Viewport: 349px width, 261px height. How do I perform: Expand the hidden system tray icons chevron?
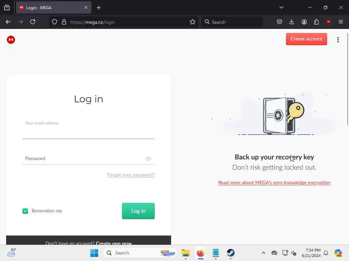coord(263,253)
